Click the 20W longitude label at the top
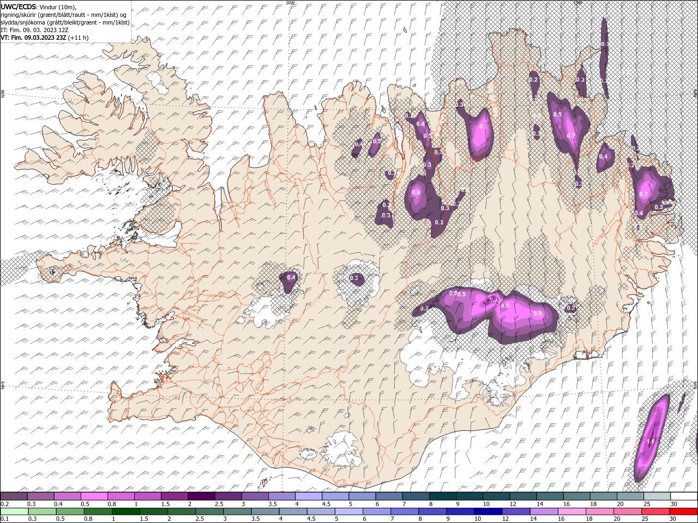 (x=290, y=2)
